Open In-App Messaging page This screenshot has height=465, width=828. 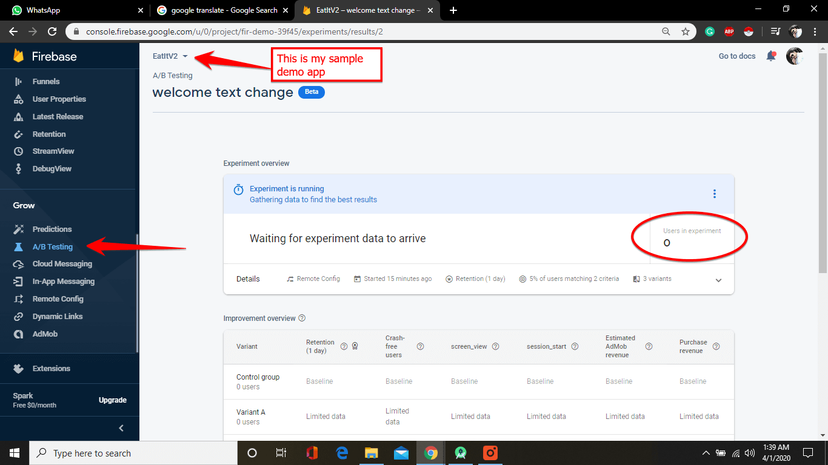pos(63,281)
